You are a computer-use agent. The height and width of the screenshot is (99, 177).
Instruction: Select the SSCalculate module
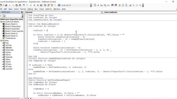(x=9, y=50)
